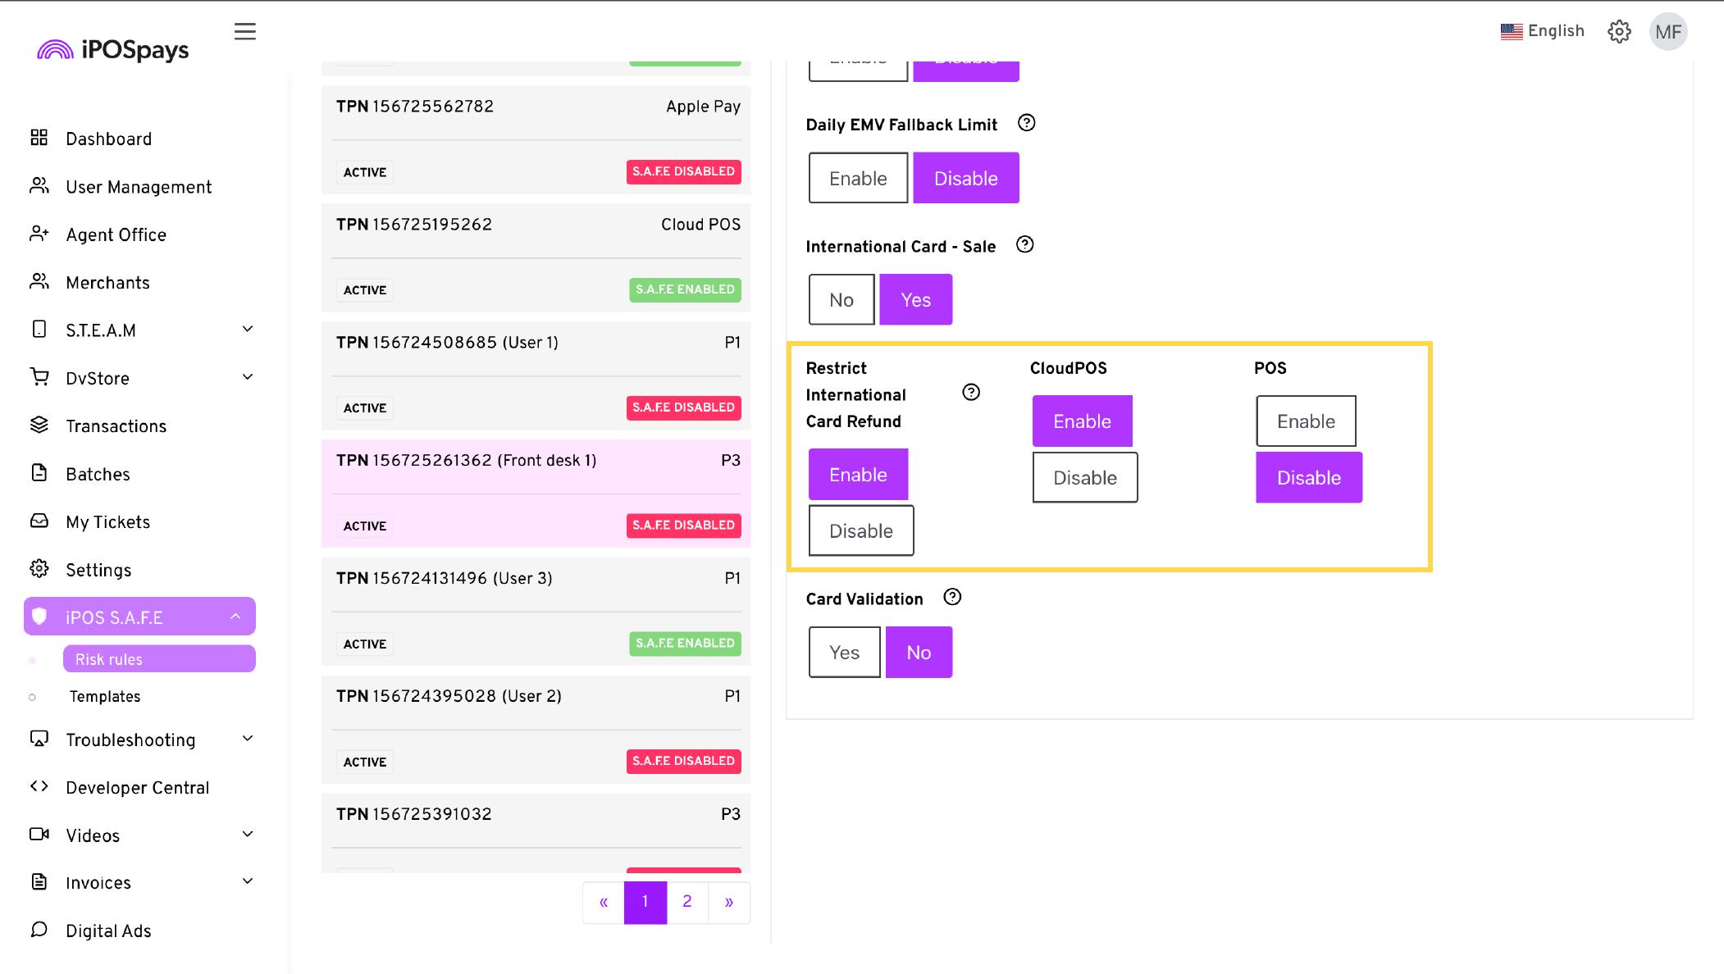The image size is (1724, 974).
Task: Click the iPOSpays logo
Action: (113, 50)
